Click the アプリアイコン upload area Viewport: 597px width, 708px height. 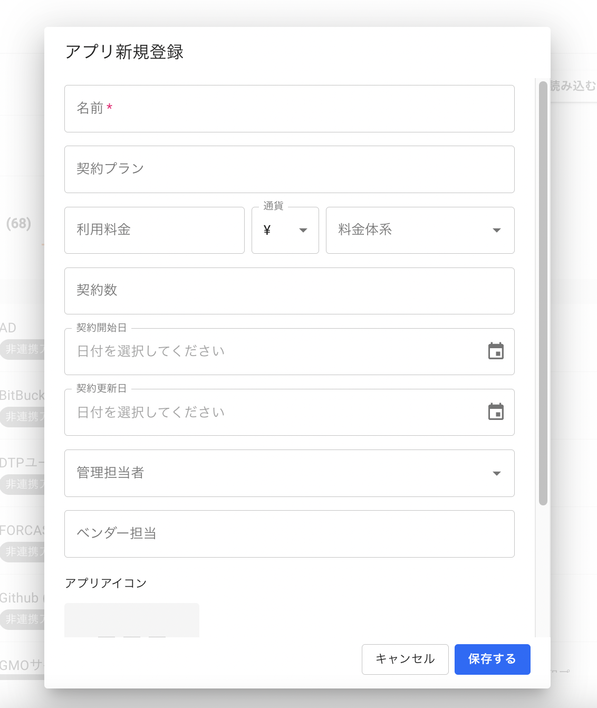[132, 620]
